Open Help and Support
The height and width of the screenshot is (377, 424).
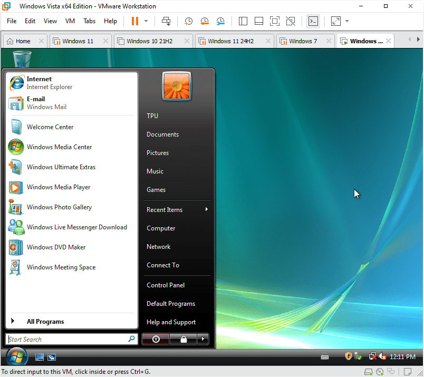[171, 322]
